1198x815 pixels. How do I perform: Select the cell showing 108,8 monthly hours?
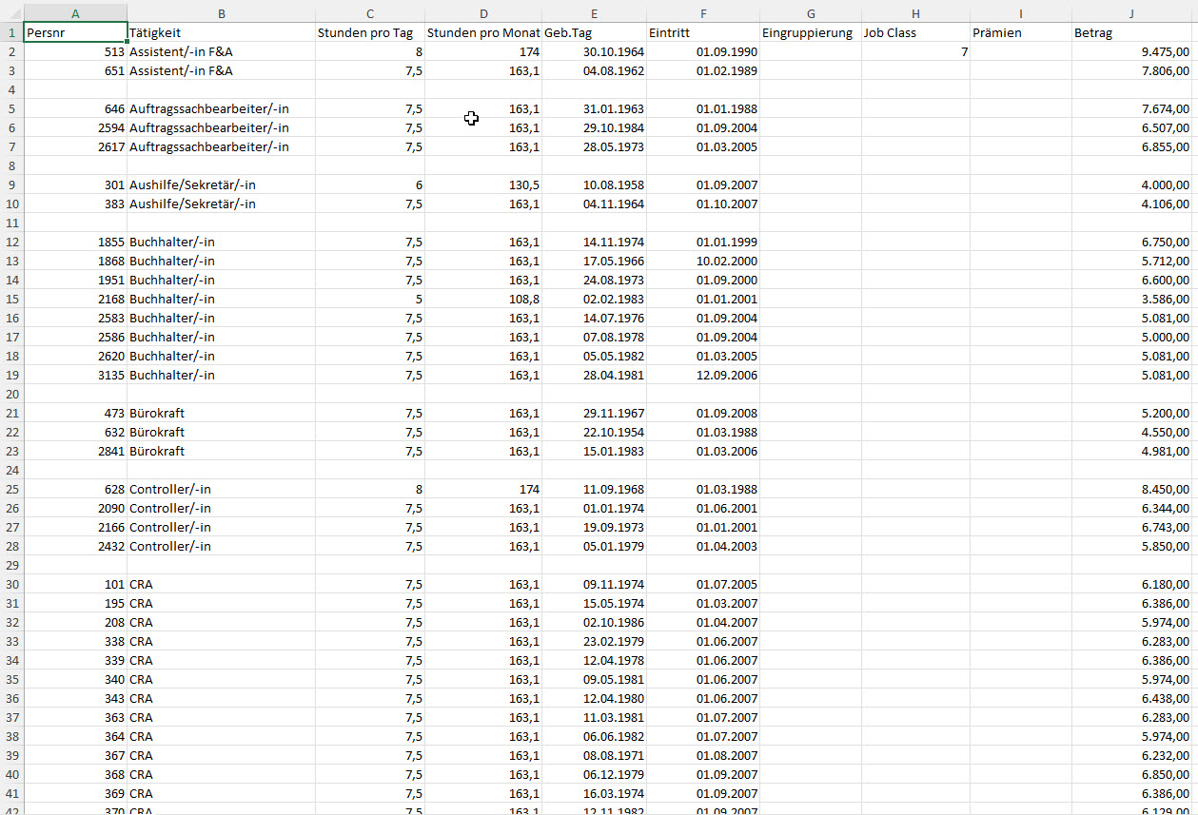point(483,299)
